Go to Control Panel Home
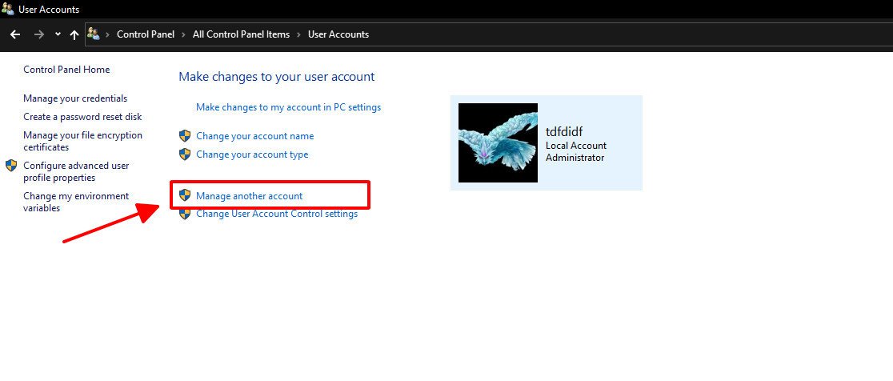This screenshot has height=381, width=893. [x=66, y=70]
